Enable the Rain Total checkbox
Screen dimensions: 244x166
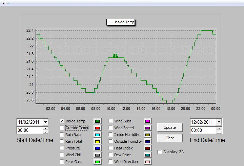[x=62, y=141]
